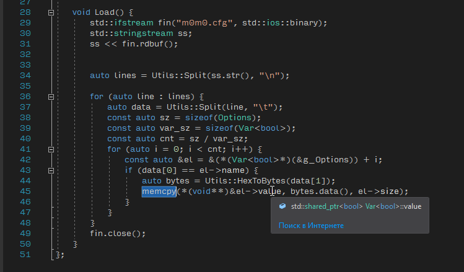464x272 pixels.
Task: Click line number 45 in the gutter
Action: point(25,191)
